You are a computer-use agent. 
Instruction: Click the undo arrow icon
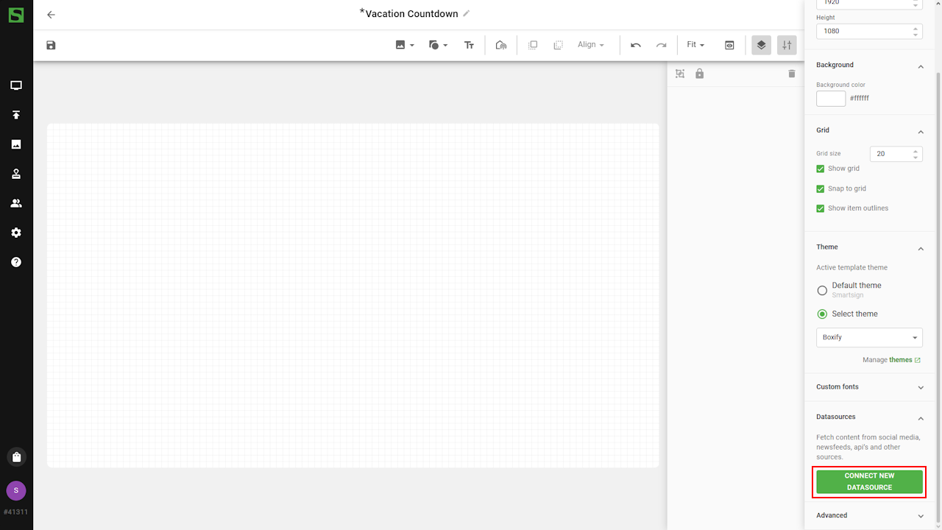[x=636, y=45]
